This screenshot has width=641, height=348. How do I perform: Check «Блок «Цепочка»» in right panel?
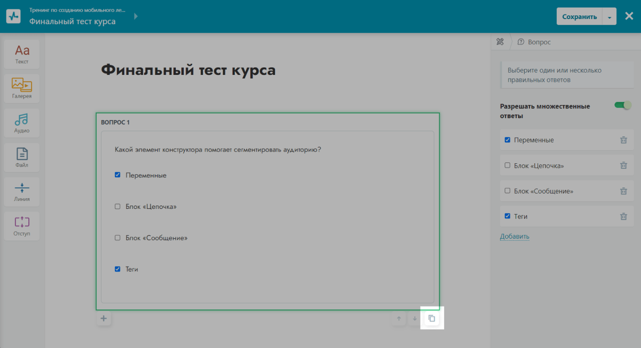(507, 165)
